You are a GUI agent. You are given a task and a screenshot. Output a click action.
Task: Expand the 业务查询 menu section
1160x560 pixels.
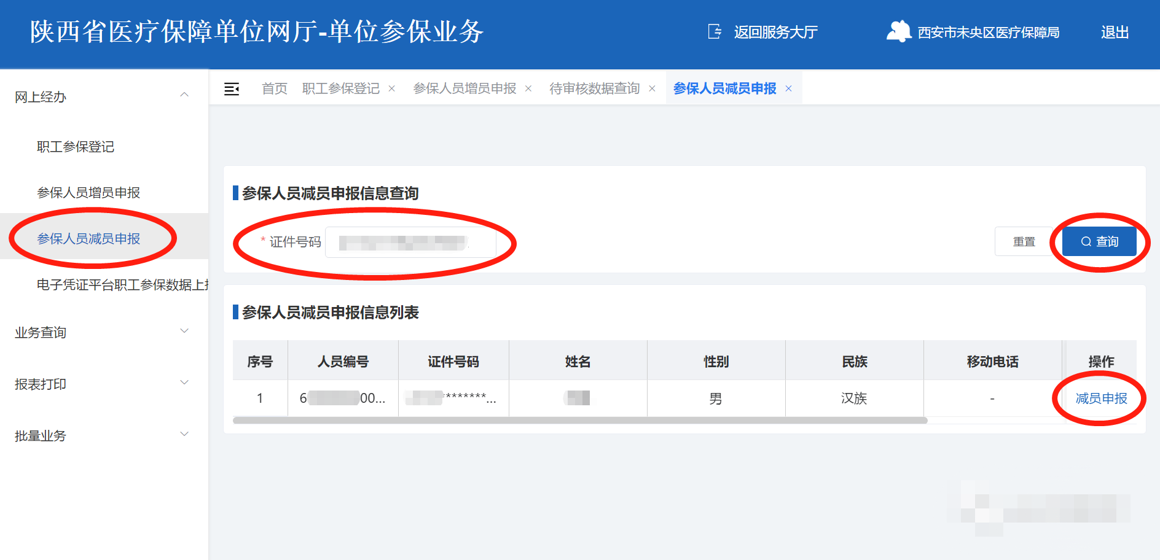(184, 332)
